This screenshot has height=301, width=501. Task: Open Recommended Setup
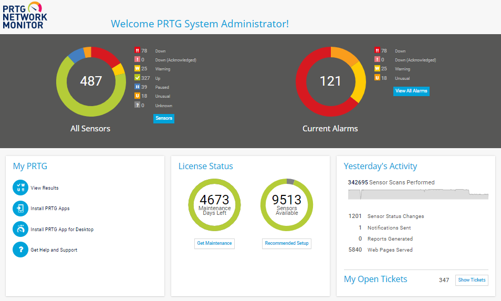click(287, 244)
